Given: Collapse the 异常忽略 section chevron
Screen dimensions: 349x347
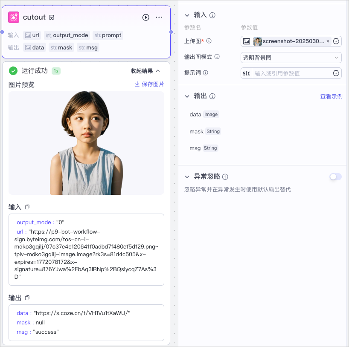Looking at the screenshot, I should [187, 177].
